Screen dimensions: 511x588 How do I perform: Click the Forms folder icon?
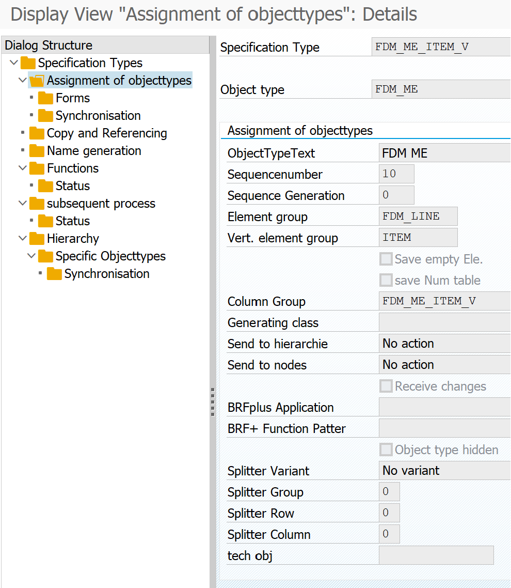coord(45,99)
